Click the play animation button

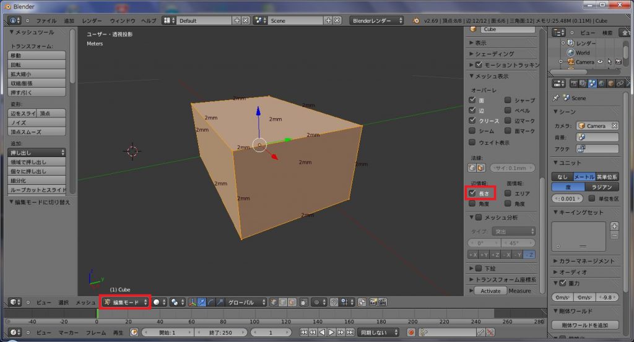(331, 332)
